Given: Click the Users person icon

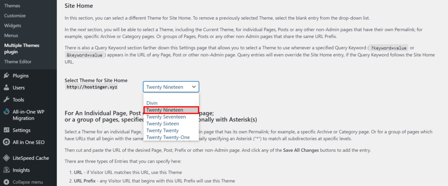Looking at the screenshot, I should tap(6, 88).
